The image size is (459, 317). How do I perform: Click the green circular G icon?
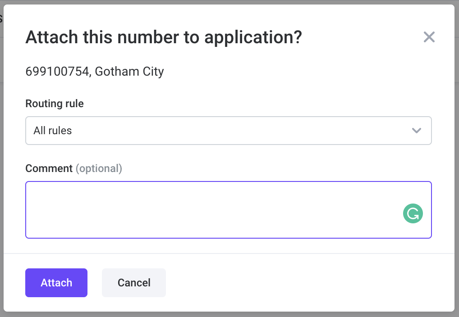413,213
